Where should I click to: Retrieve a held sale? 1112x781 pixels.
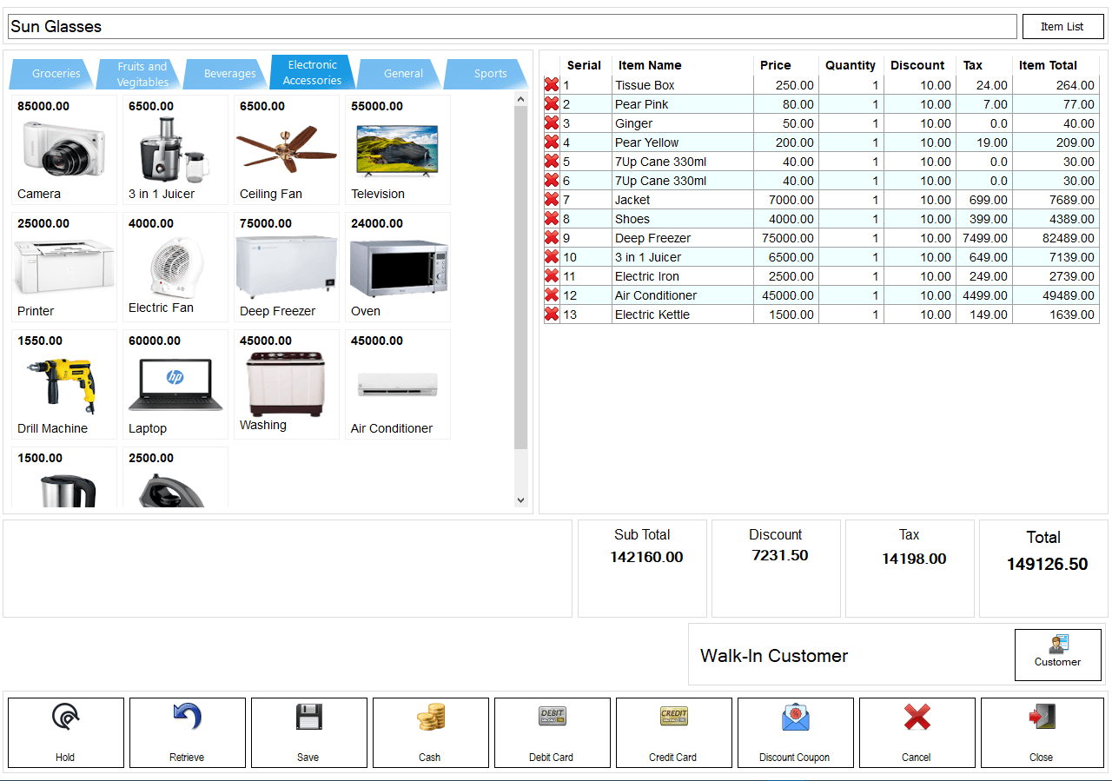pos(187,732)
